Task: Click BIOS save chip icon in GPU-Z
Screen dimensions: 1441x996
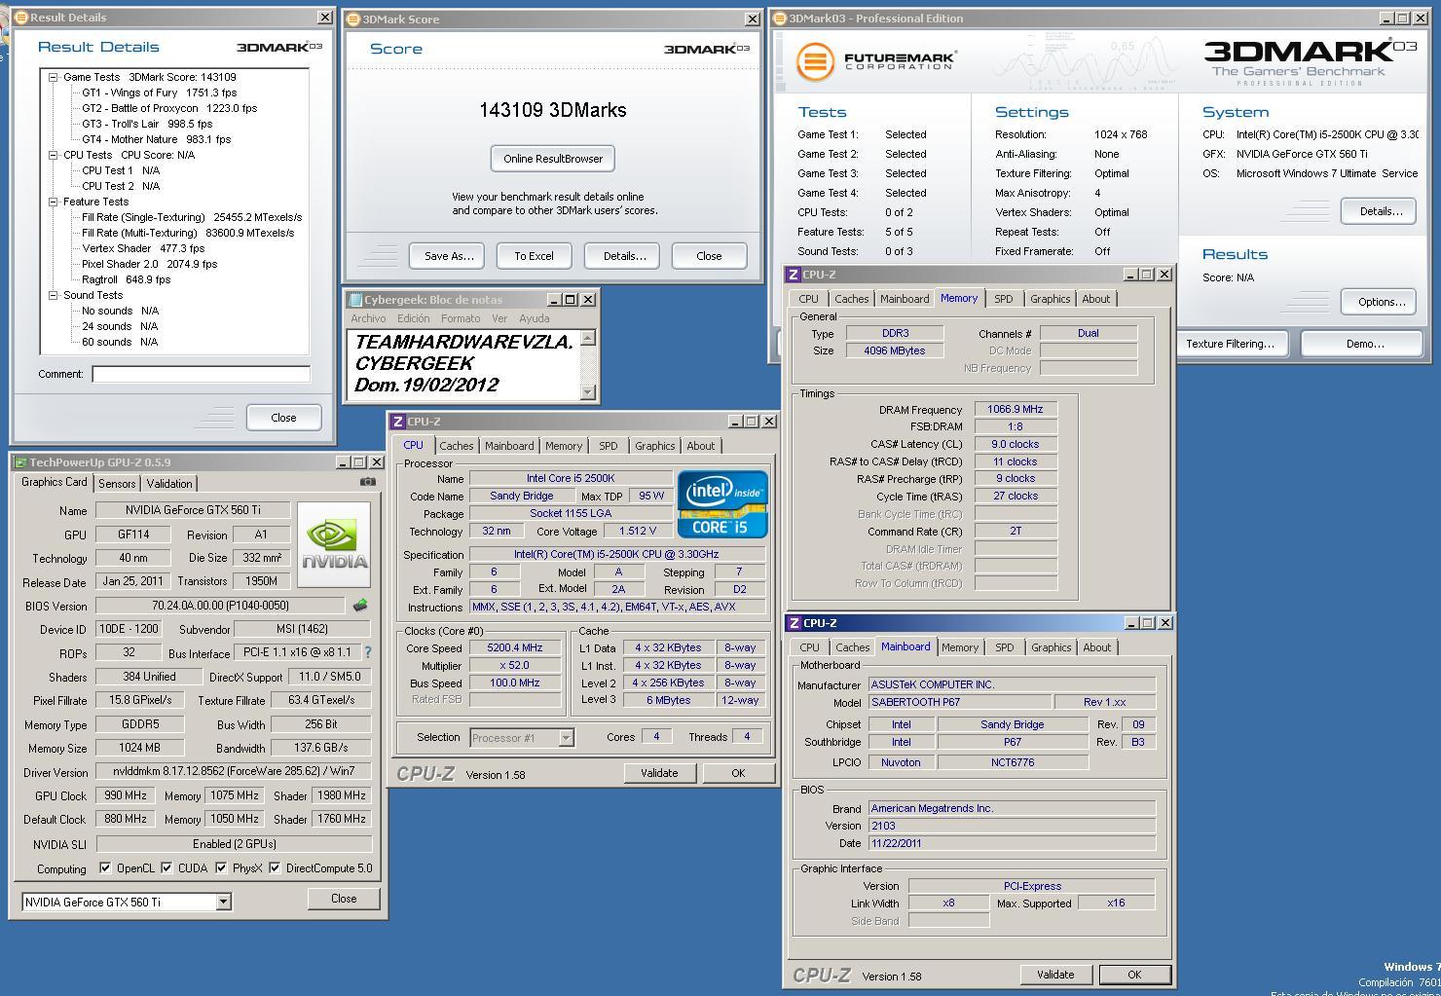Action: coord(360,605)
